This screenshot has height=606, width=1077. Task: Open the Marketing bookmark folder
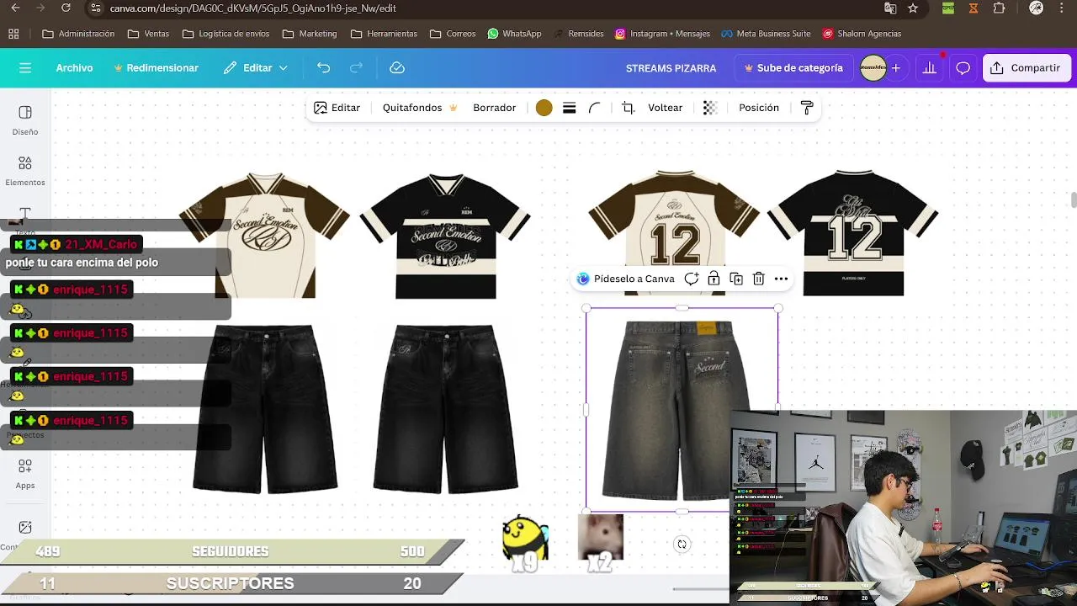[310, 34]
